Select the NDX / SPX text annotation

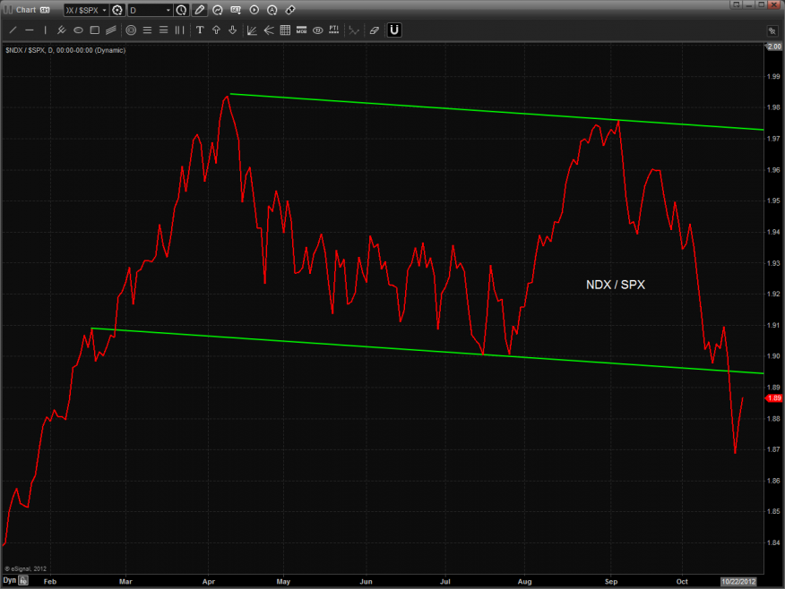616,285
